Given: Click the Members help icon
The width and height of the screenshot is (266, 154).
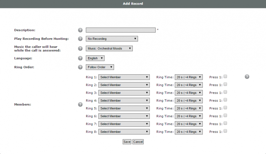Looking at the screenshot, I should coord(80,105).
